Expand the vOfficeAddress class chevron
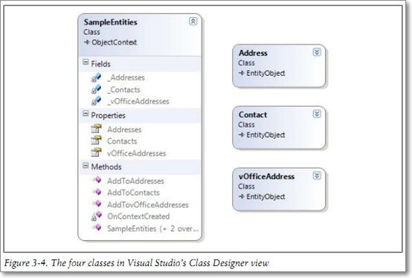Viewport: 412px width, 278px height. (x=317, y=175)
